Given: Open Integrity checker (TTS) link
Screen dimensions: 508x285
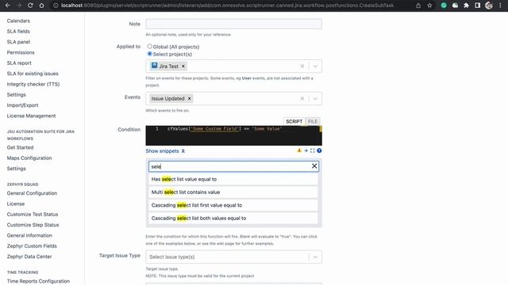Looking at the screenshot, I should click(x=33, y=84).
